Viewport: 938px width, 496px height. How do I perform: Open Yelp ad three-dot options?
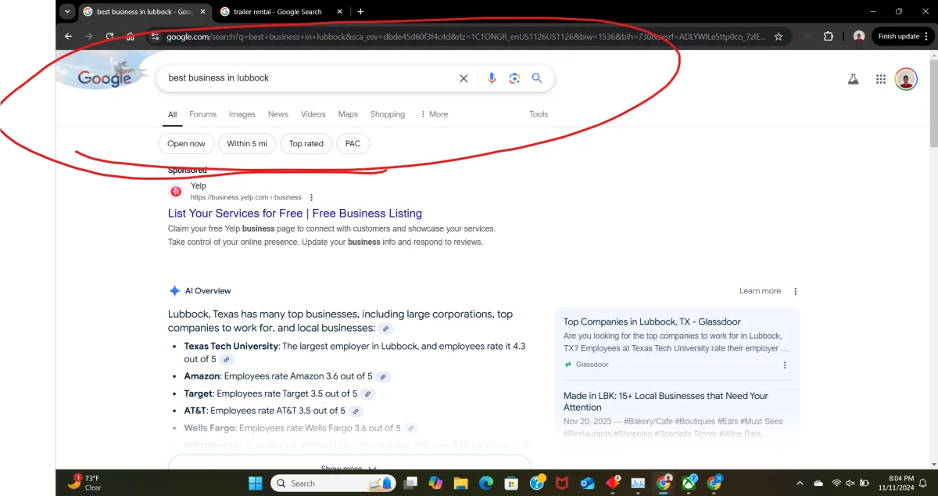311,198
